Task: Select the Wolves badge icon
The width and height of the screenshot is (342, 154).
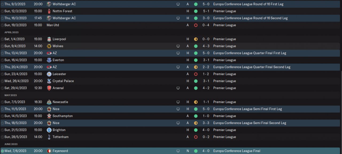Action: coord(49,46)
